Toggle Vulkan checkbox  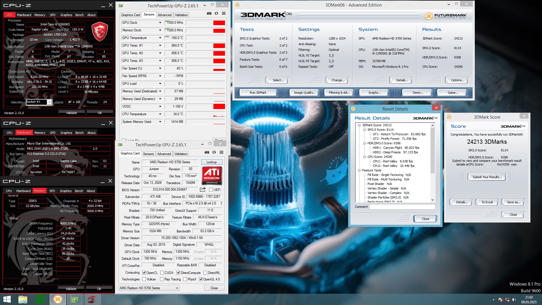144,279
